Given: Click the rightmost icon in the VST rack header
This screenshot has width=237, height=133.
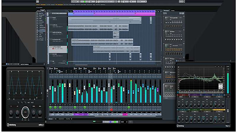Looking at the screenshot, I should point(183,13).
